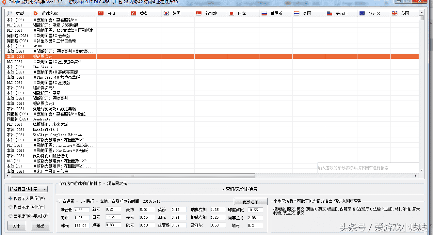Click the Thailand flag icon
433x235 pixels.
[x=297, y=13]
